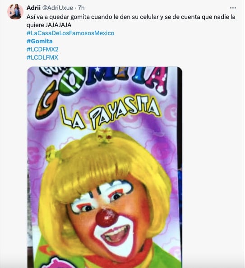Open the three-dot more options menu

(233, 8)
